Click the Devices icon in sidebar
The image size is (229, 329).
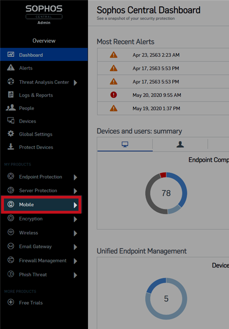tap(11, 121)
